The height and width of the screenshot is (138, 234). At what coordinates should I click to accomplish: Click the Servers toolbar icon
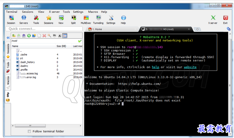coord(24,19)
